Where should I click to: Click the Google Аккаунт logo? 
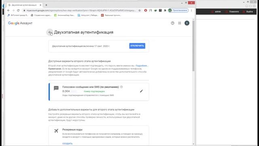20,23
